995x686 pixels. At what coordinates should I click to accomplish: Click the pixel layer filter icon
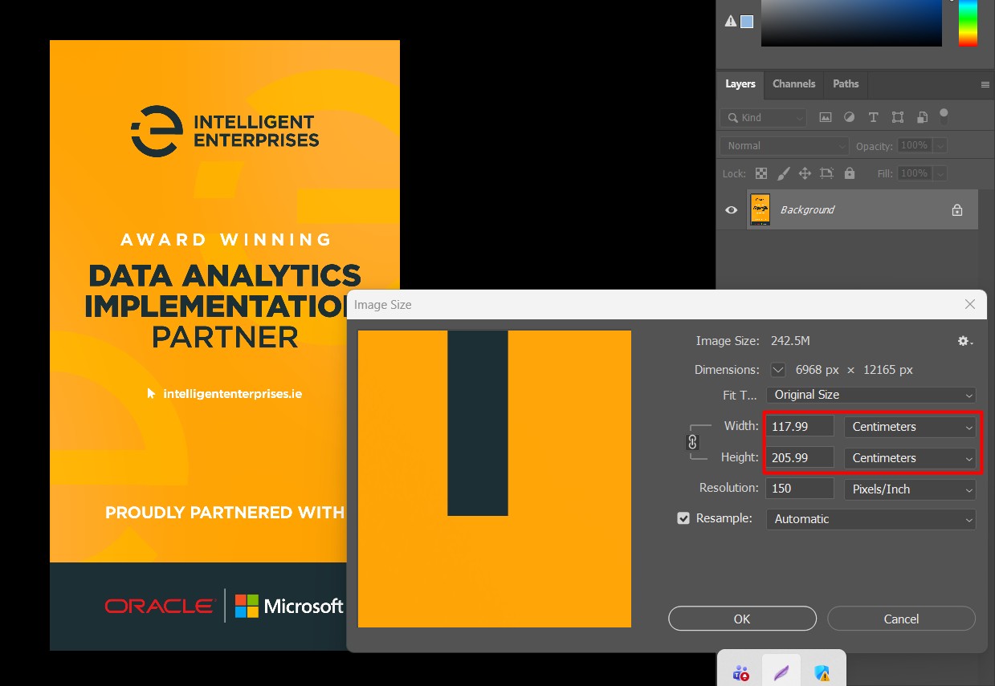(825, 117)
